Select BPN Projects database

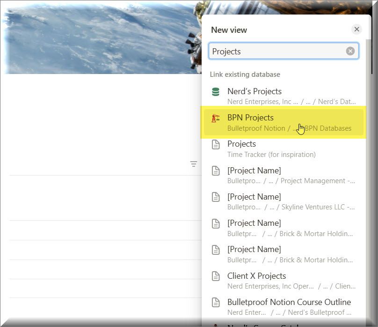coord(283,122)
